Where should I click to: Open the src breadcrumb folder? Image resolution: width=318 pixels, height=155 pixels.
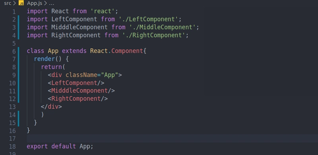pyautogui.click(x=8, y=3)
